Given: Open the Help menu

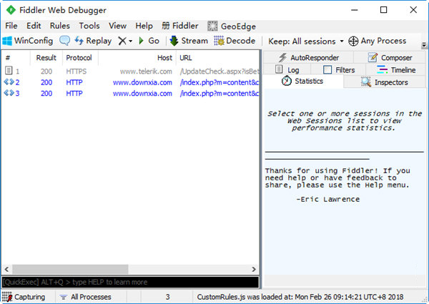Looking at the screenshot, I should pos(144,26).
